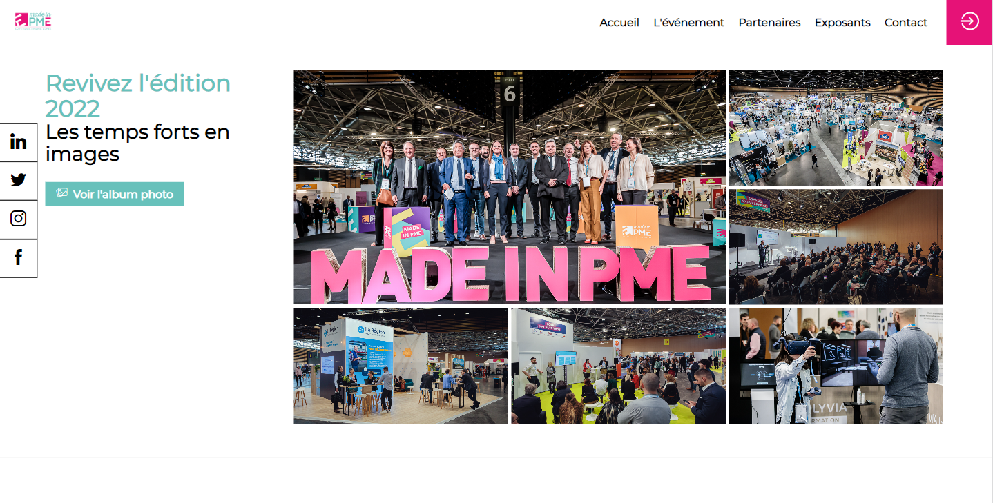Click Revivez l'édition 2022 heading
Viewport: 993px width, 503px height.
[138, 95]
